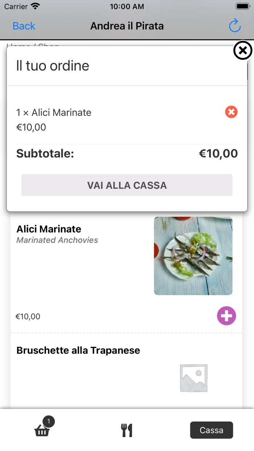
Task: Tap the Wi-Fi icon in the status bar
Action: (35, 7)
